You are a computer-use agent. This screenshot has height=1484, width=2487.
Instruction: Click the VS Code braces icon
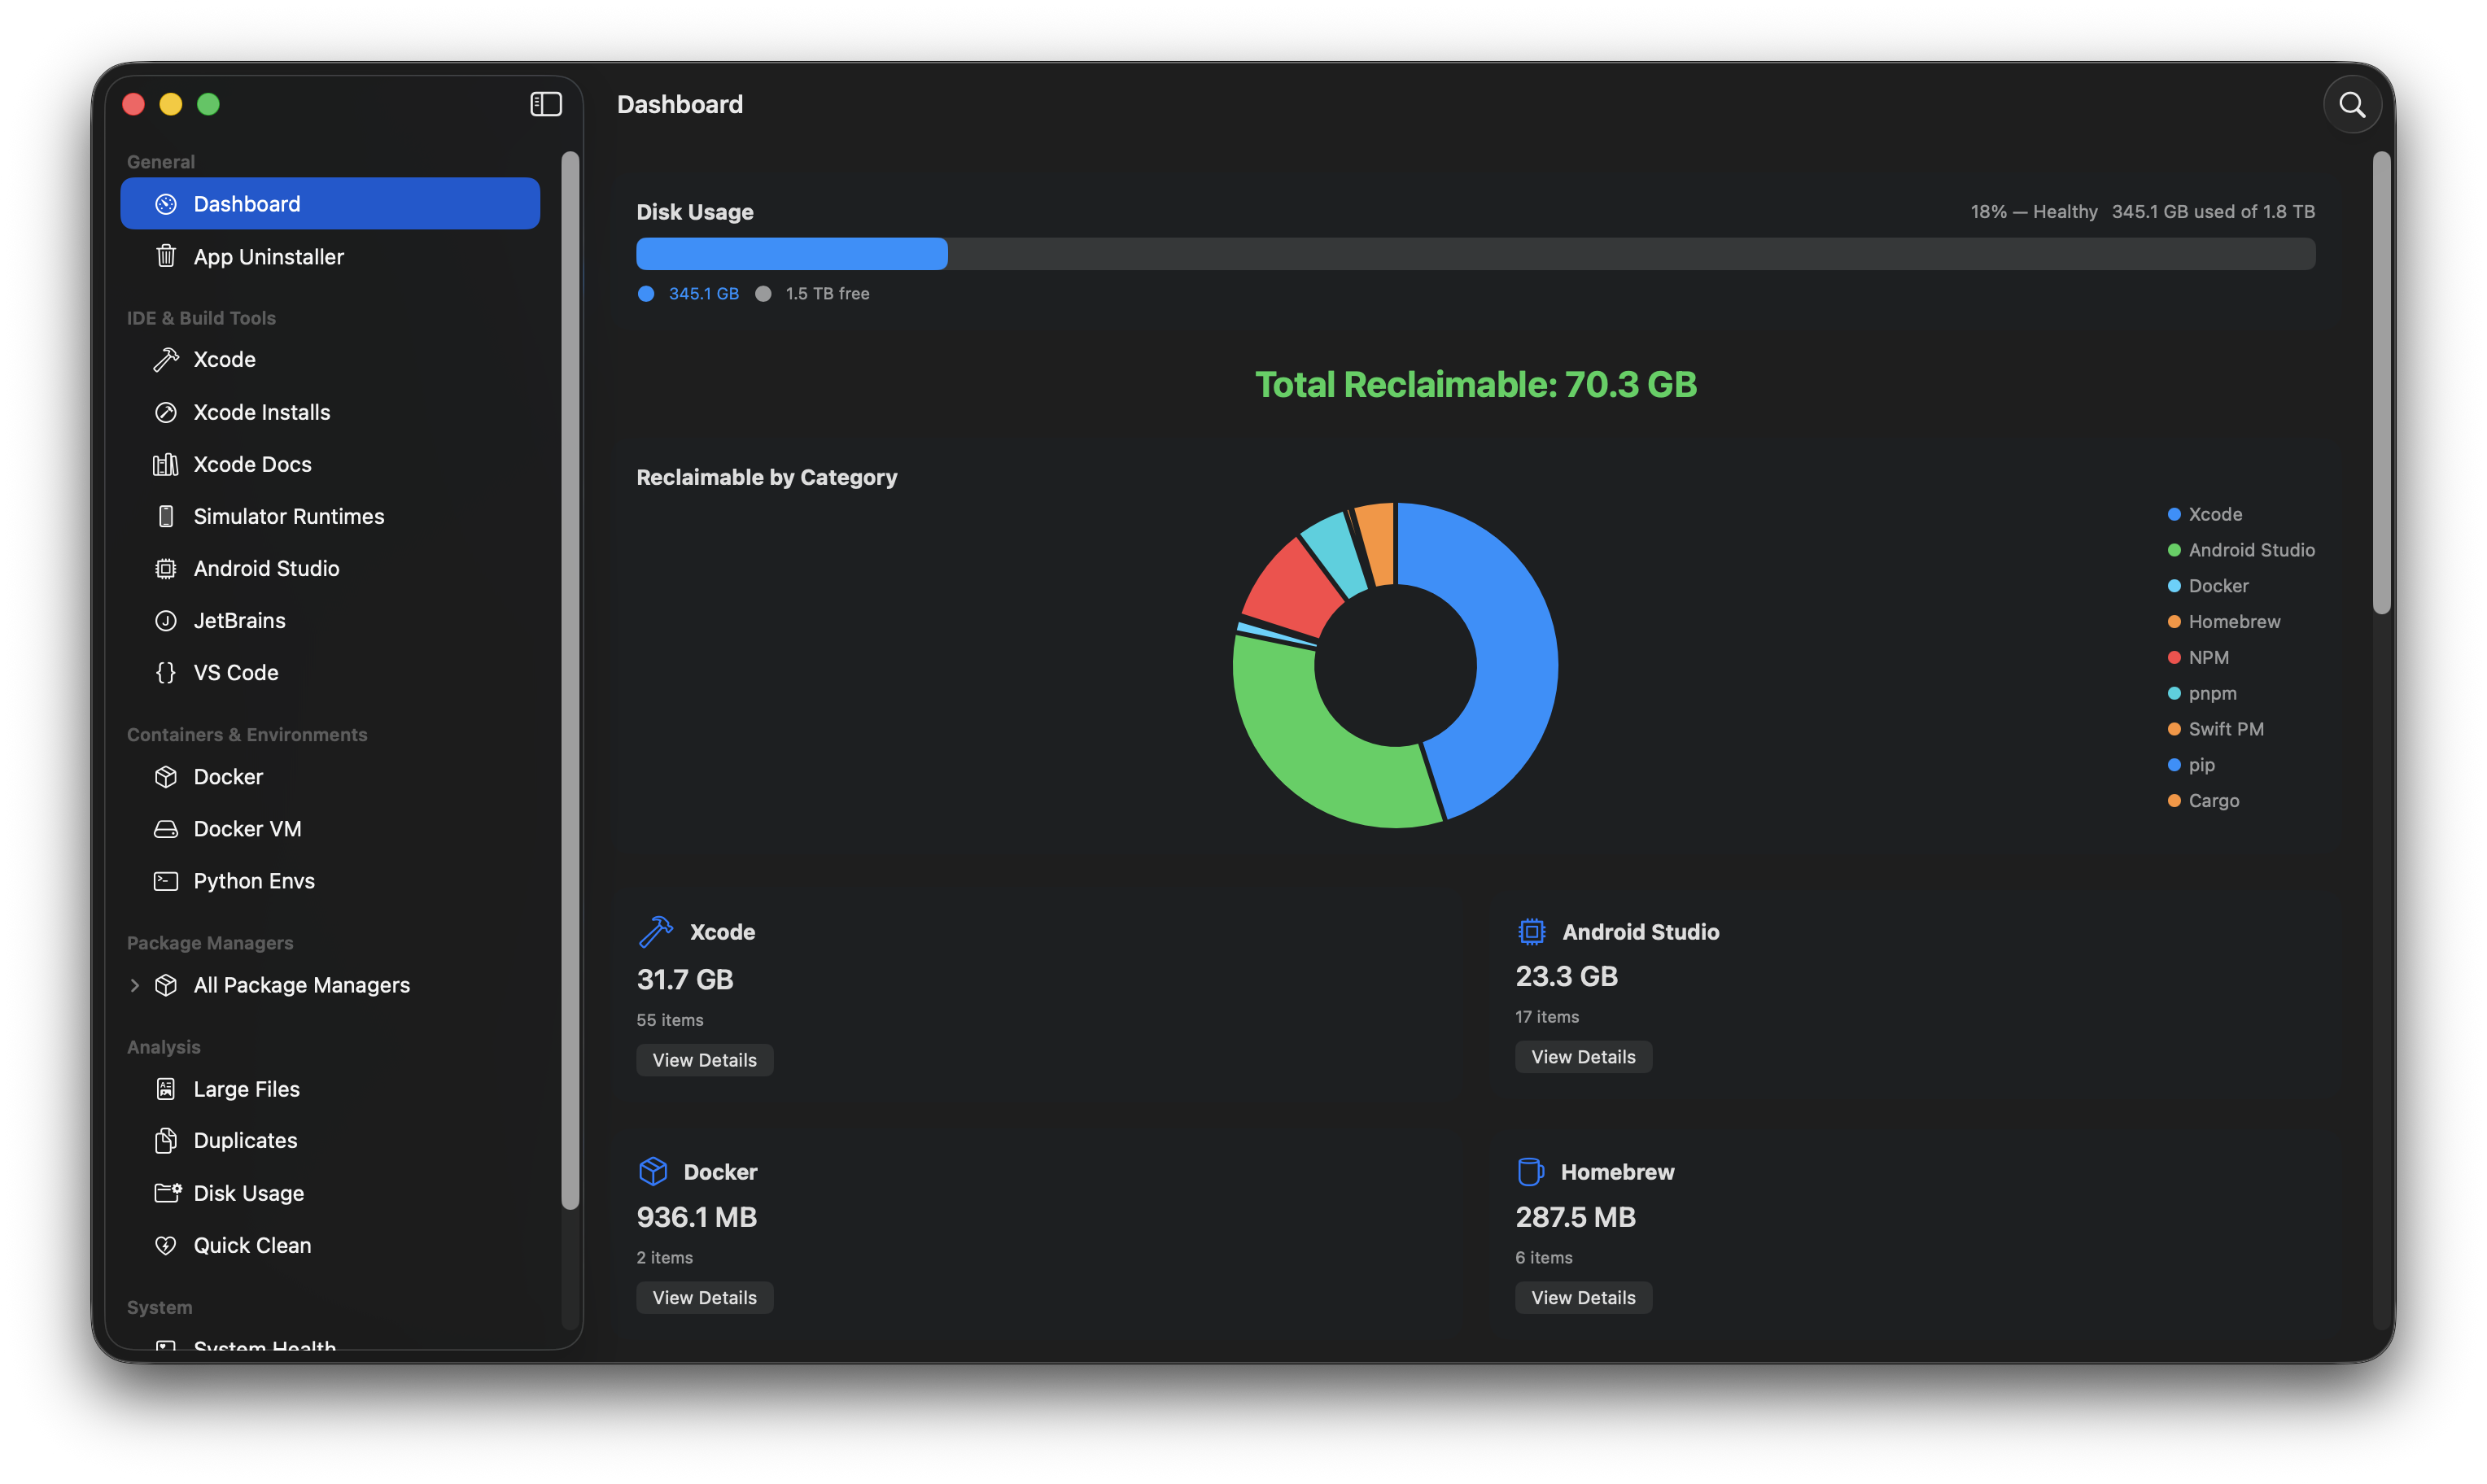click(x=166, y=672)
